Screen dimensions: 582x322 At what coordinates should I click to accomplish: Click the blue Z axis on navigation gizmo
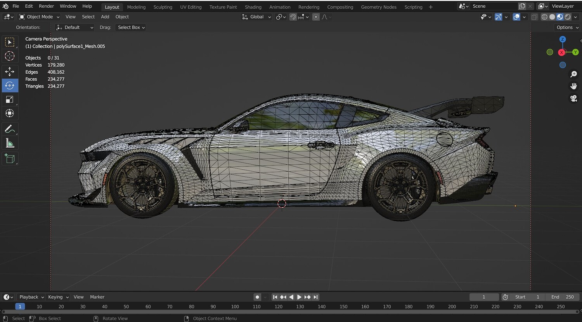[x=563, y=40]
